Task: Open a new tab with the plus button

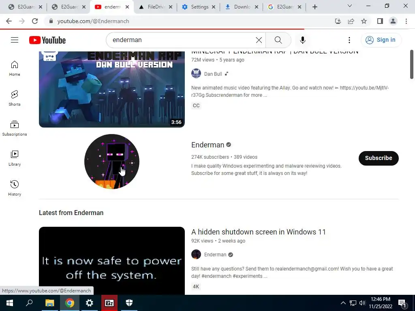Action: click(x=314, y=7)
